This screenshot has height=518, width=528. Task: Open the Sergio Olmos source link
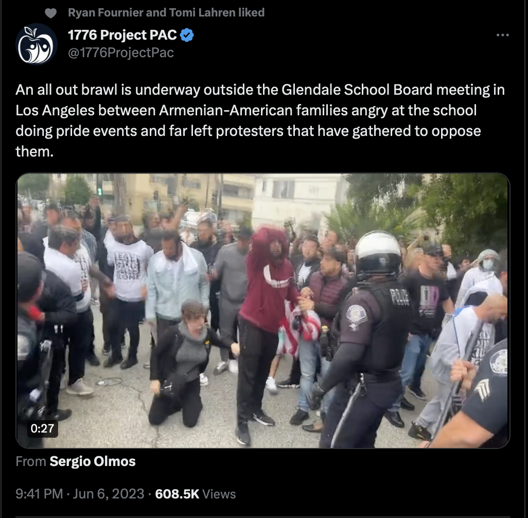point(93,461)
